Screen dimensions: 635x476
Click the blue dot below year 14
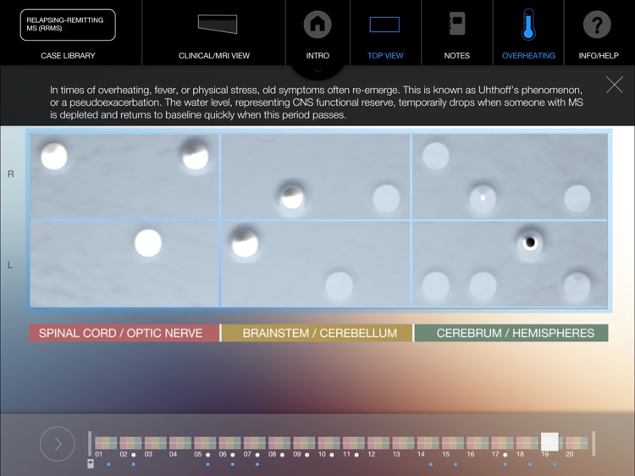[x=430, y=464]
